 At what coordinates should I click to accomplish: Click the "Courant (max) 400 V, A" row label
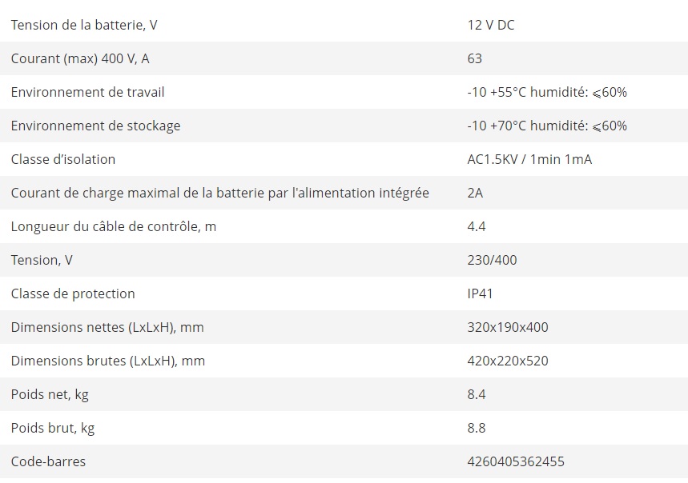(81, 58)
